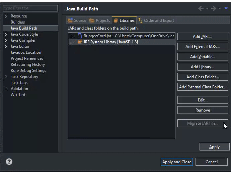Screen dimensions: 231x172
Task: Select Java Editor label
Action: (x=20, y=46)
